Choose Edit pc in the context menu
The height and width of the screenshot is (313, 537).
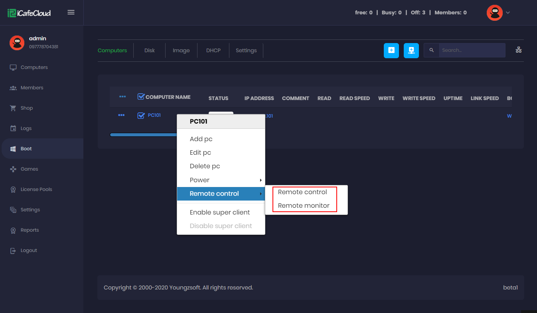coord(200,152)
